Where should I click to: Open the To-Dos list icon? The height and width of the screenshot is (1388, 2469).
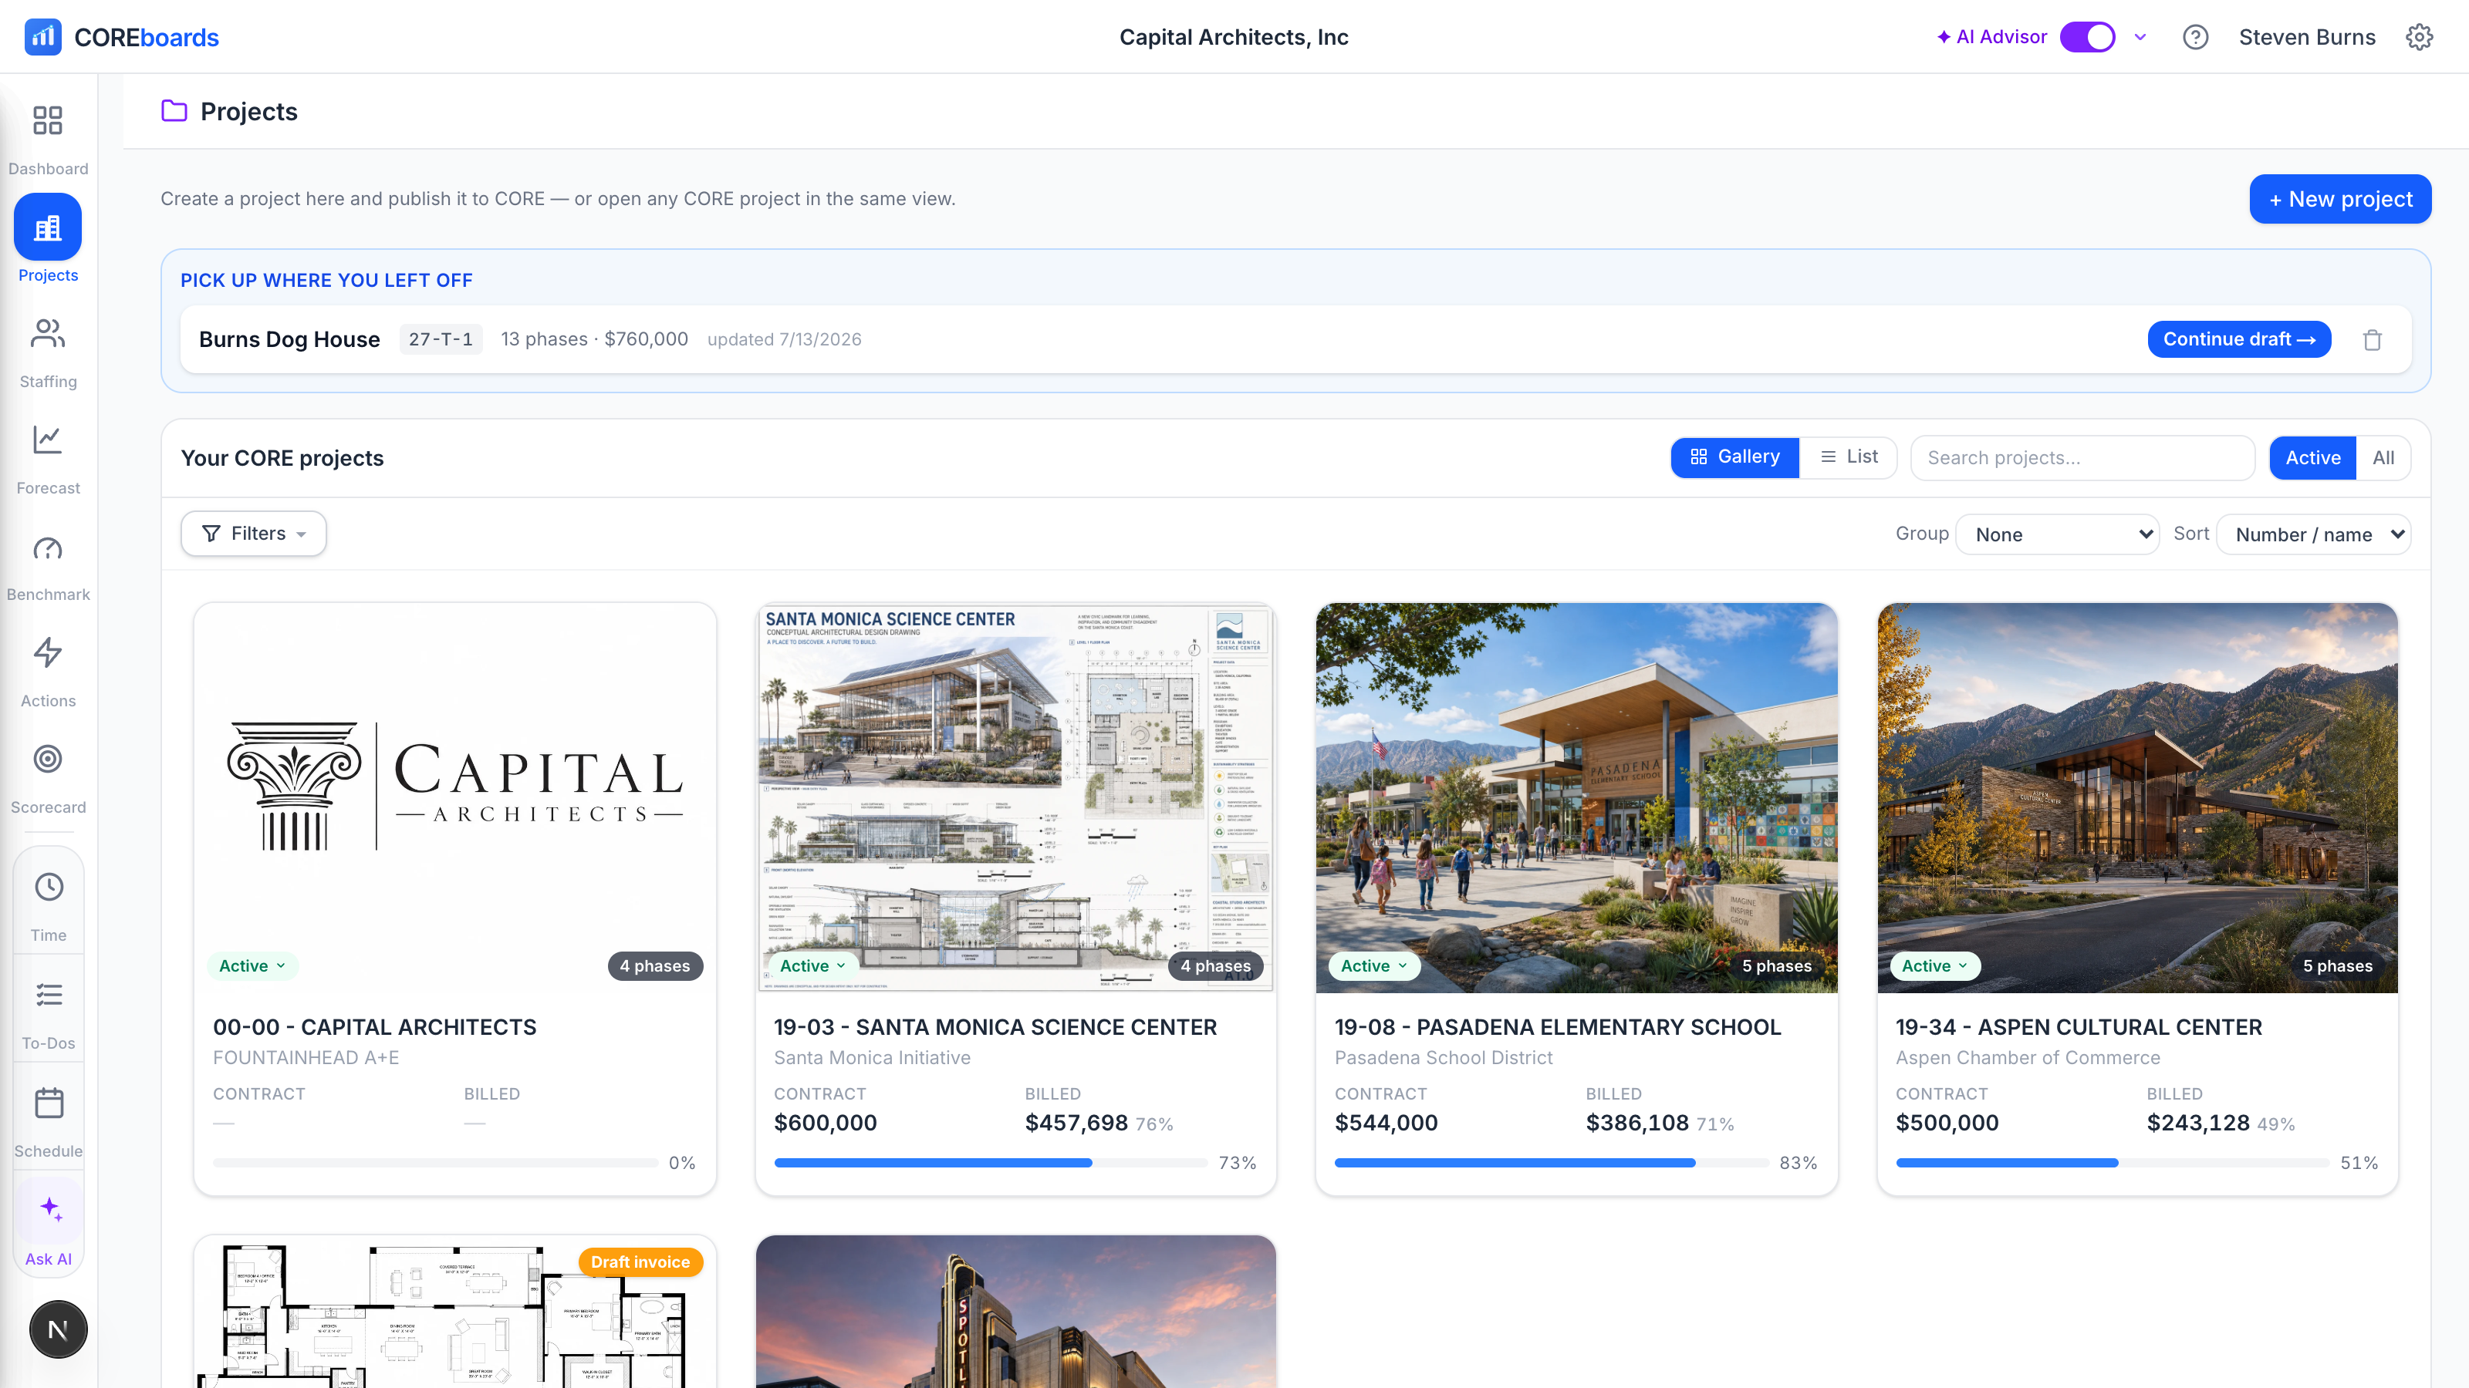49,996
